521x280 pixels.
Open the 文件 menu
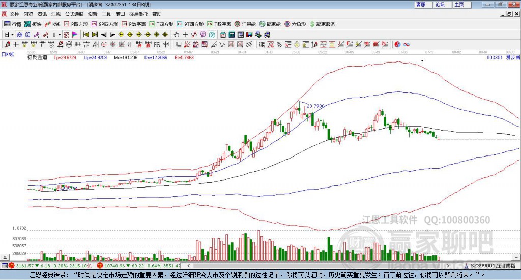(14, 14)
